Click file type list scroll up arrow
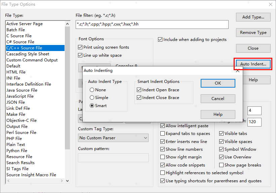 coord(68,24)
